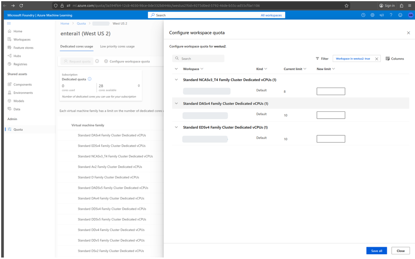Open Data in sidebar

pos(14,109)
